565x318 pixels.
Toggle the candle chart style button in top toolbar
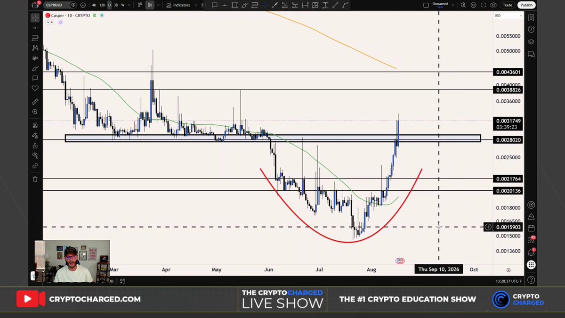150,5
